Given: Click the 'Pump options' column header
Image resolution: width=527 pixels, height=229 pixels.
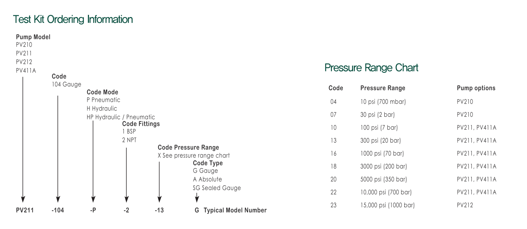Looking at the screenshot, I should coord(476,88).
